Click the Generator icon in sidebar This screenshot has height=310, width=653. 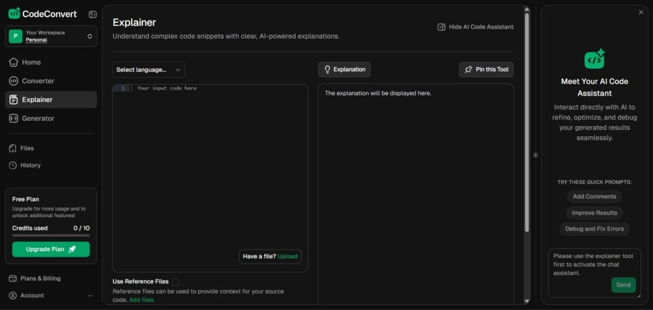(x=13, y=118)
